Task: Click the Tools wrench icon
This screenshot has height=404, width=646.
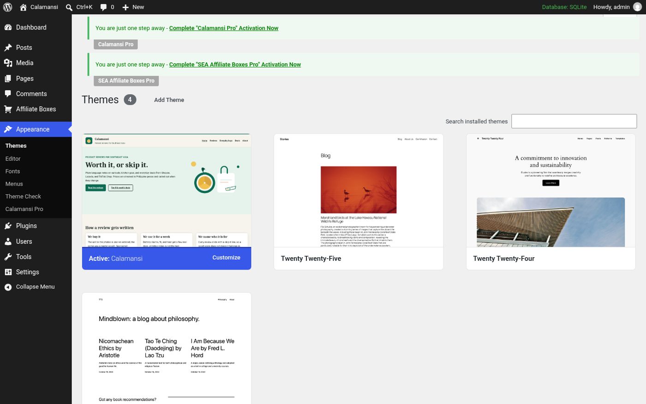Action: point(8,257)
